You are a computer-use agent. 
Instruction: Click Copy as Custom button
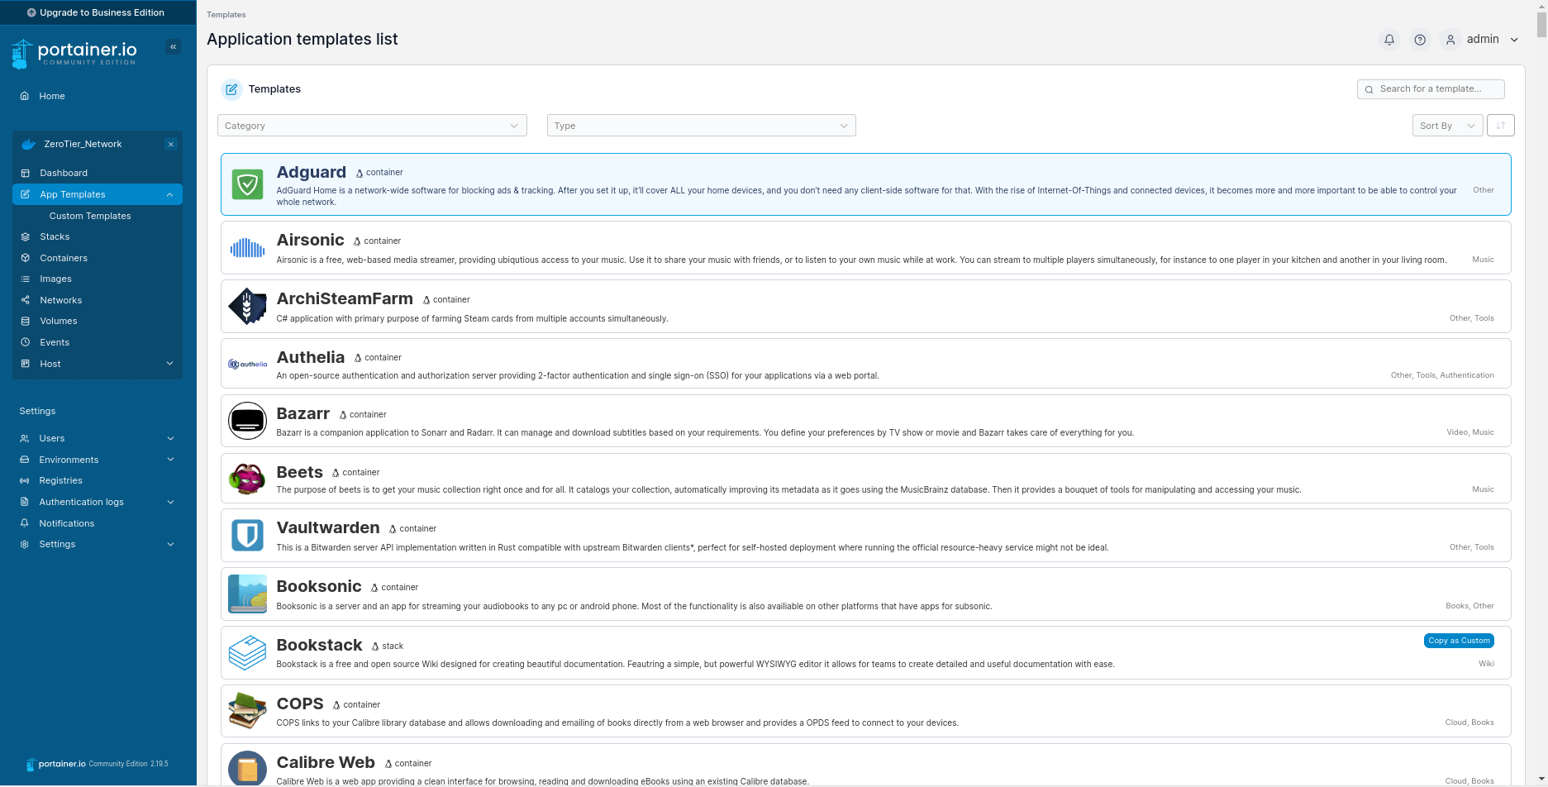click(1459, 641)
